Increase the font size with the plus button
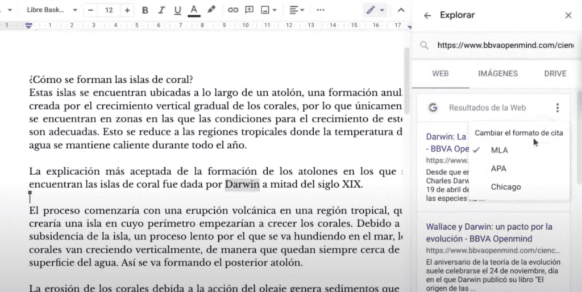This screenshot has width=582, height=292. click(127, 10)
